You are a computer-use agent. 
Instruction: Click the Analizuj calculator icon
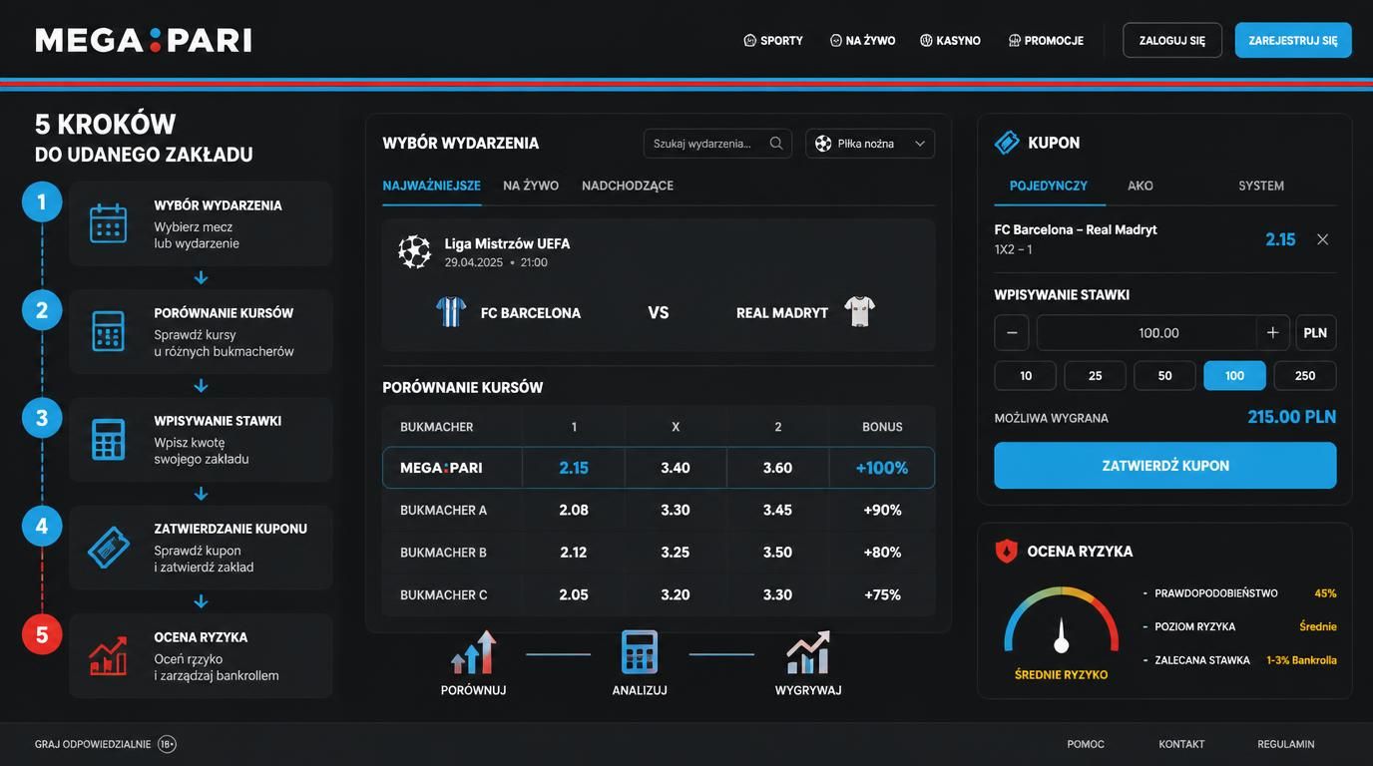[x=640, y=652]
